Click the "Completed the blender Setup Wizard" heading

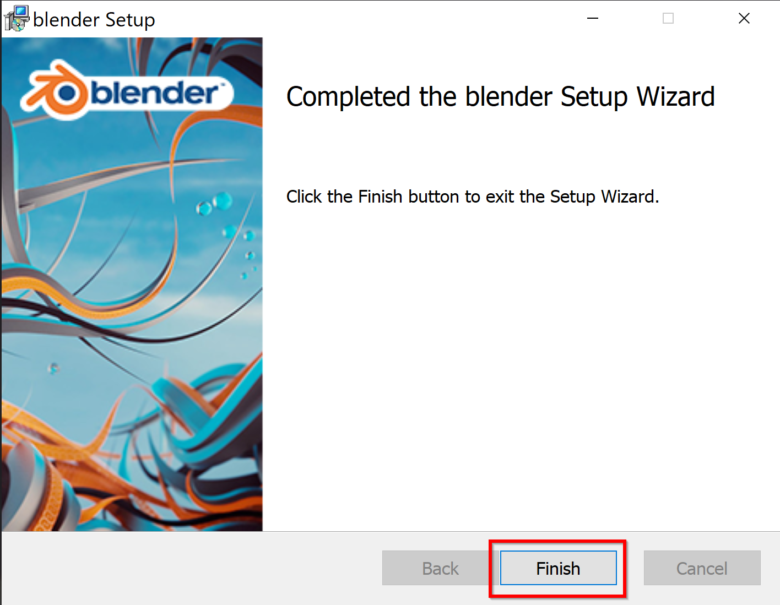coord(500,97)
